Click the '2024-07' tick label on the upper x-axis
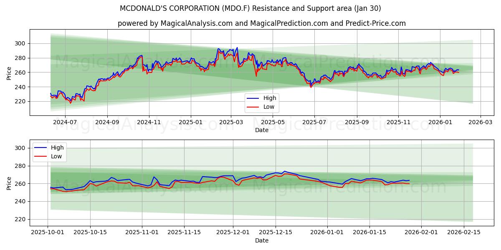The height and width of the screenshot is (250, 501). point(65,122)
